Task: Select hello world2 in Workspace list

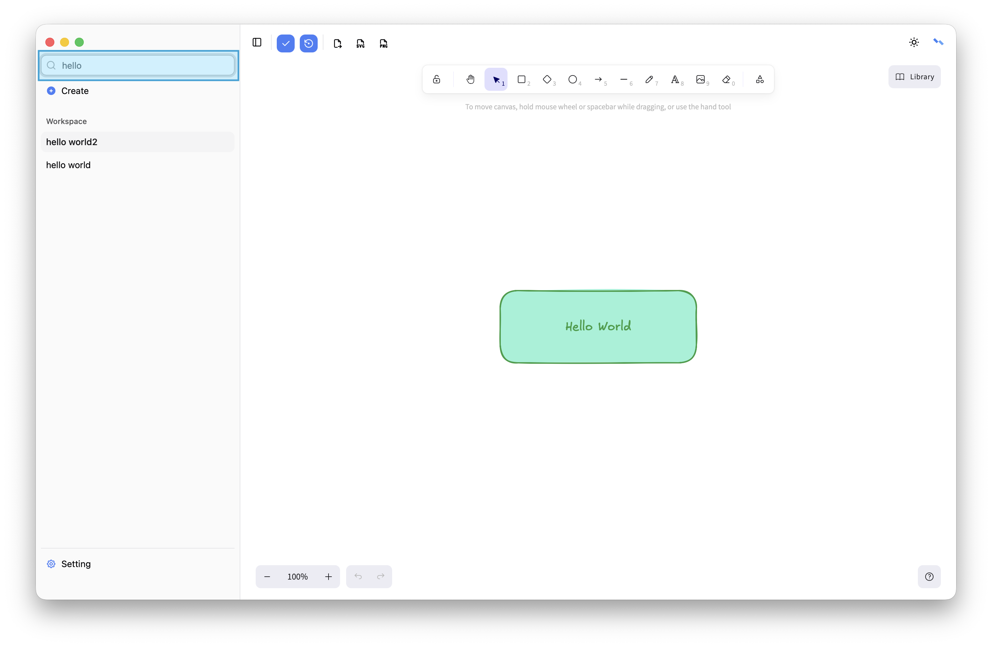Action: tap(72, 142)
